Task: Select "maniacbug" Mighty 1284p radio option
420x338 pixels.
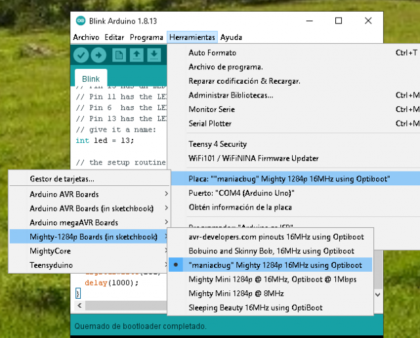Action: 274,265
